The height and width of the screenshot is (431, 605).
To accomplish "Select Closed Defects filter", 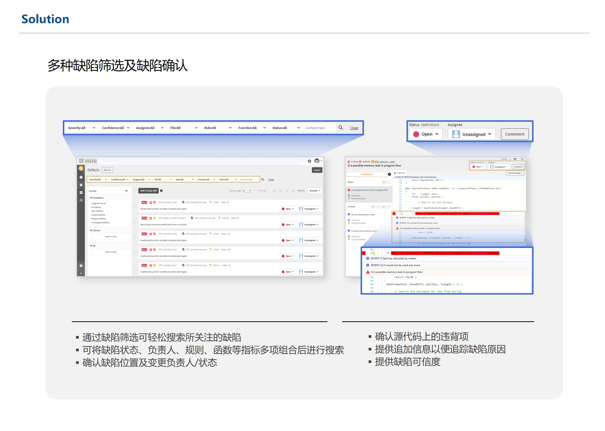I will [x=98, y=215].
